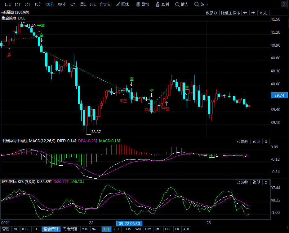Hide the main chart indicator
289x233 pixels.
click(x=230, y=13)
